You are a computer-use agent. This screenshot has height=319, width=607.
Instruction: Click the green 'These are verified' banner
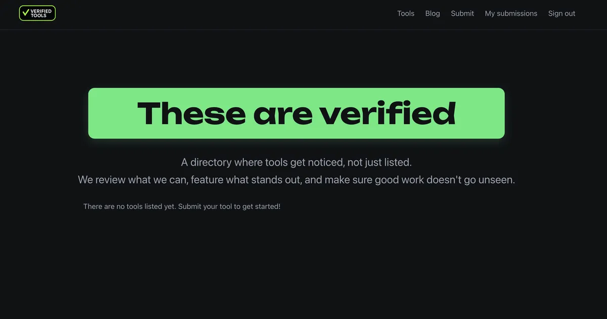(296, 112)
